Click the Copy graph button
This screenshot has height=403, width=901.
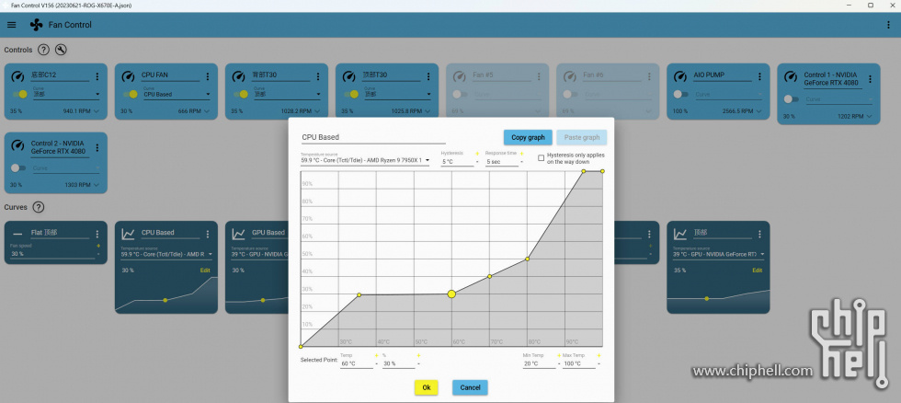(x=528, y=137)
